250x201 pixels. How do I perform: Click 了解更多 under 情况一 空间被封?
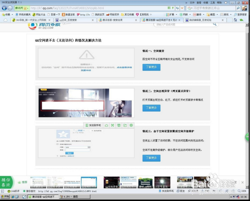pyautogui.click(x=151, y=67)
